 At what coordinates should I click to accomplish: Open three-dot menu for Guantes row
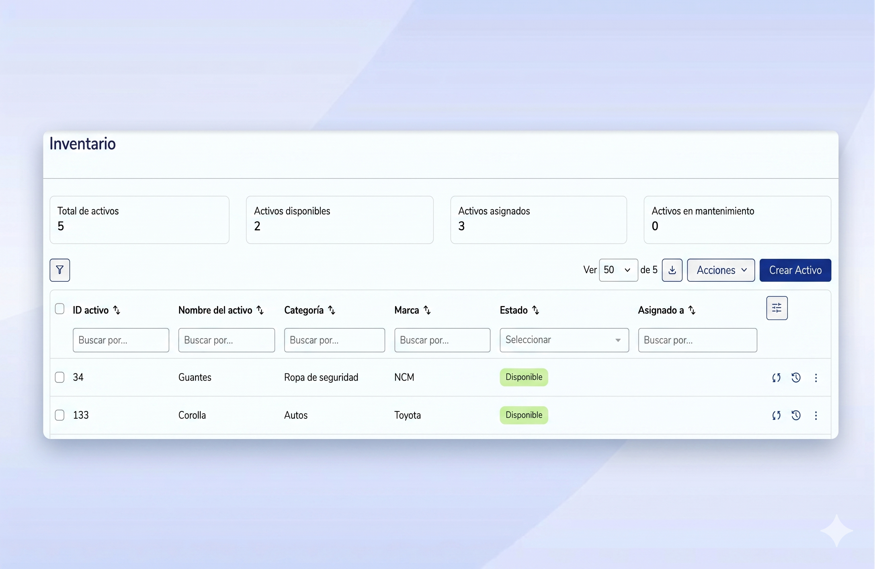[x=816, y=378]
